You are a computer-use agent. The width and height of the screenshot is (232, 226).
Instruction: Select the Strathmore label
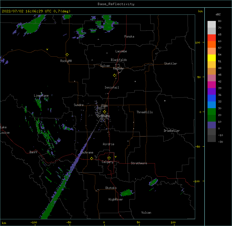[x=139, y=163]
